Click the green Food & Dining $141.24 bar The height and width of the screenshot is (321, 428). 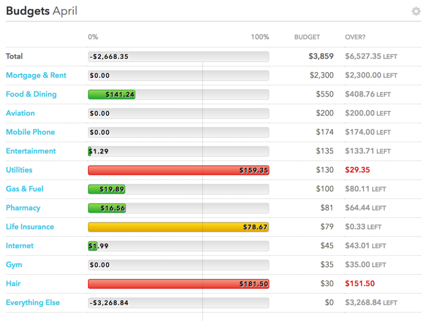pyautogui.click(x=112, y=94)
